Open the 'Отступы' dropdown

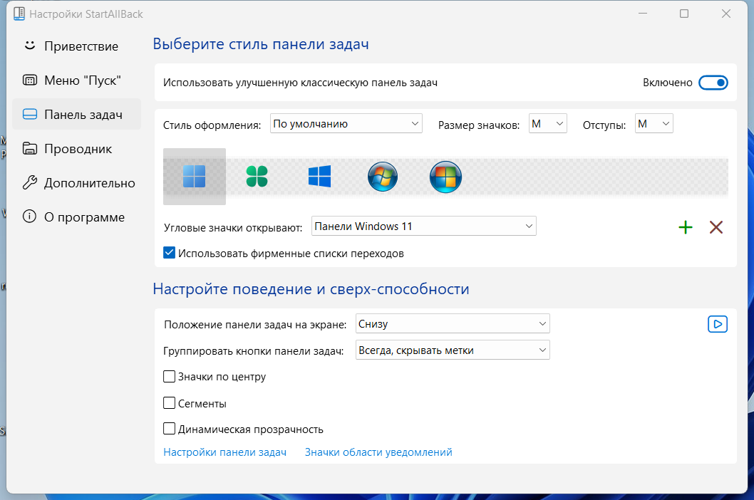click(x=654, y=123)
